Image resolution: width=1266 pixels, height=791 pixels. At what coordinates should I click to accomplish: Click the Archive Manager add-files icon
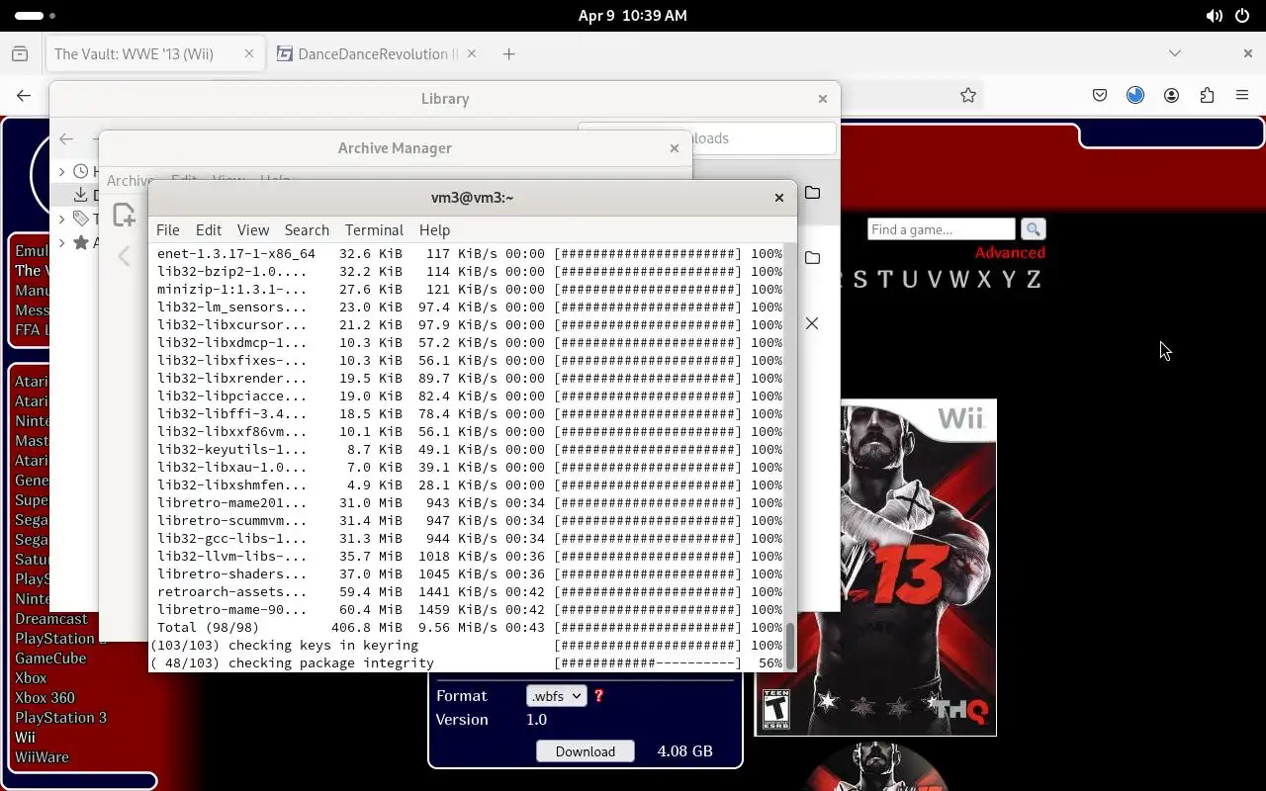pos(124,215)
